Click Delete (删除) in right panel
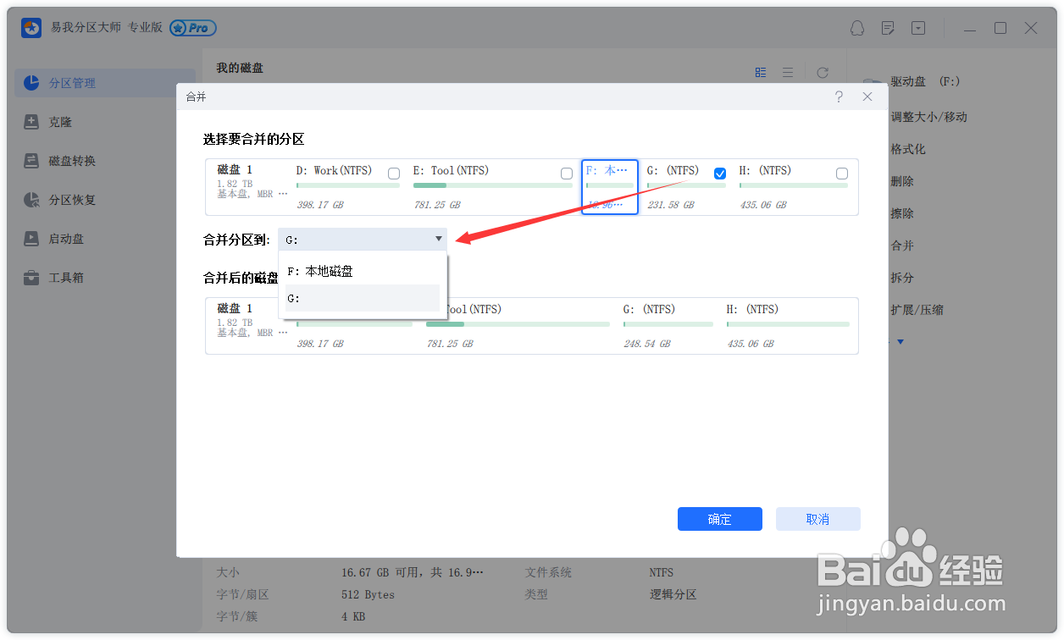1064x640 pixels. click(902, 181)
